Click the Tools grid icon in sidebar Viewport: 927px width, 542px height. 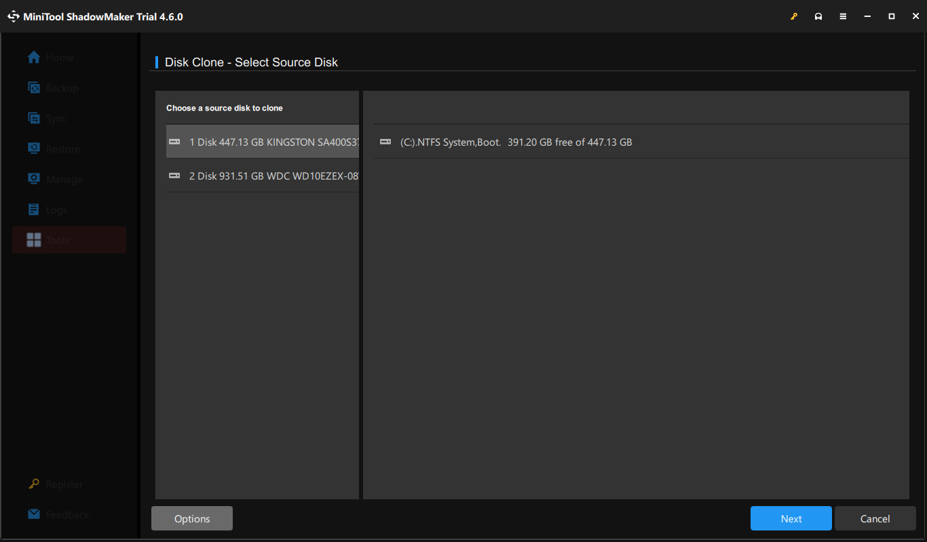click(34, 240)
